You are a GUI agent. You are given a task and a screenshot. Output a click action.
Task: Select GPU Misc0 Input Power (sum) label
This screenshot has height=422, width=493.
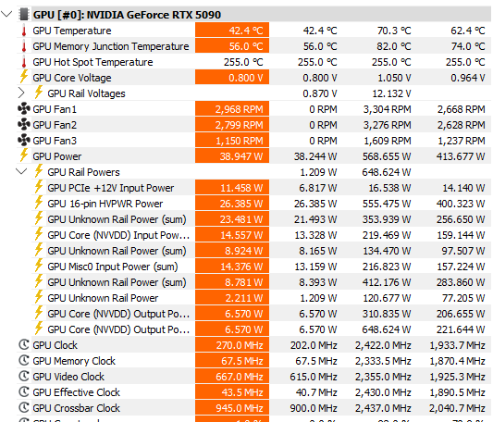tap(113, 267)
